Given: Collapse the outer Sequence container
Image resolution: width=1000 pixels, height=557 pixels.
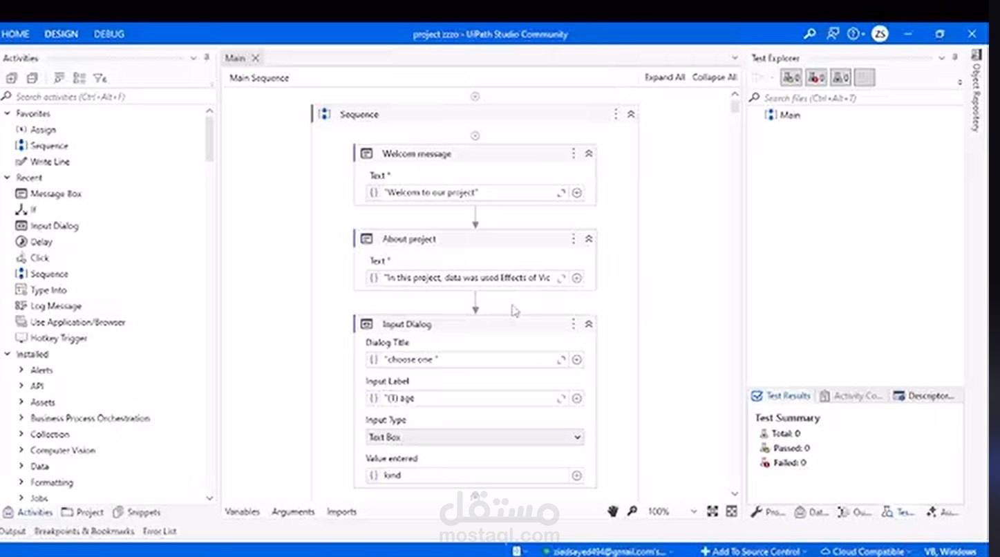Looking at the screenshot, I should point(631,114).
